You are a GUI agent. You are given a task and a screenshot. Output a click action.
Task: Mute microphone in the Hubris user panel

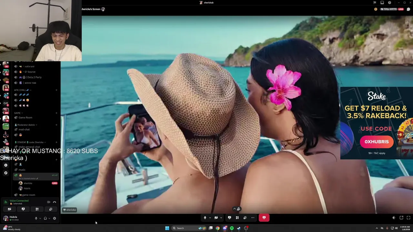36,218
